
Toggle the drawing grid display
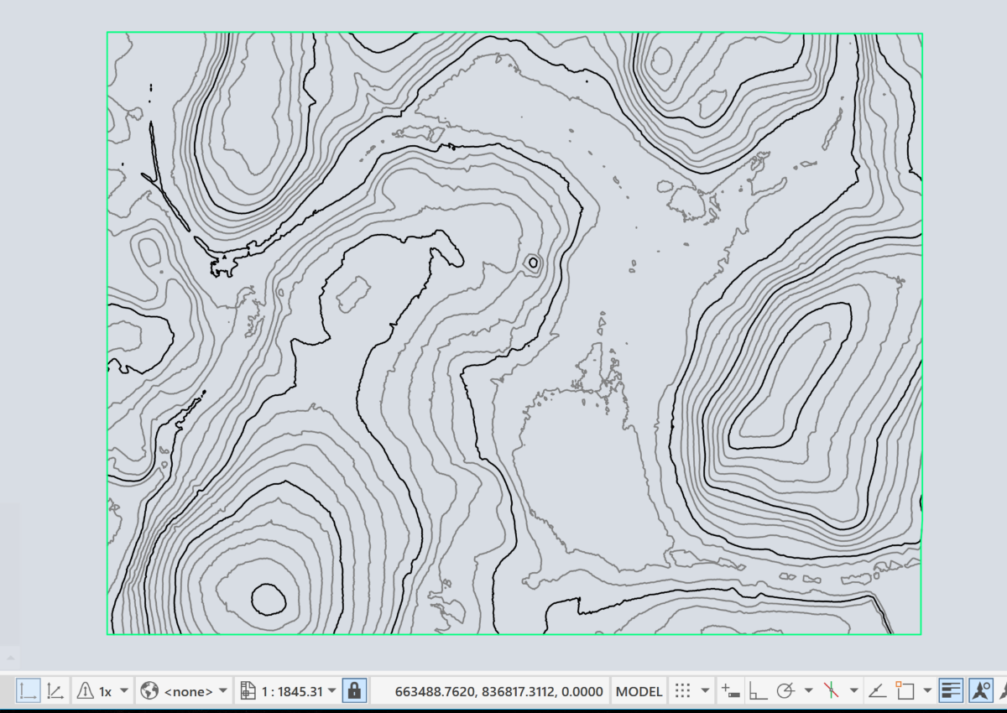(x=683, y=691)
